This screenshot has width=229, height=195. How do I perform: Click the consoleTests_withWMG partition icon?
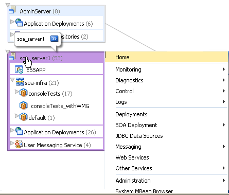(x=24, y=105)
